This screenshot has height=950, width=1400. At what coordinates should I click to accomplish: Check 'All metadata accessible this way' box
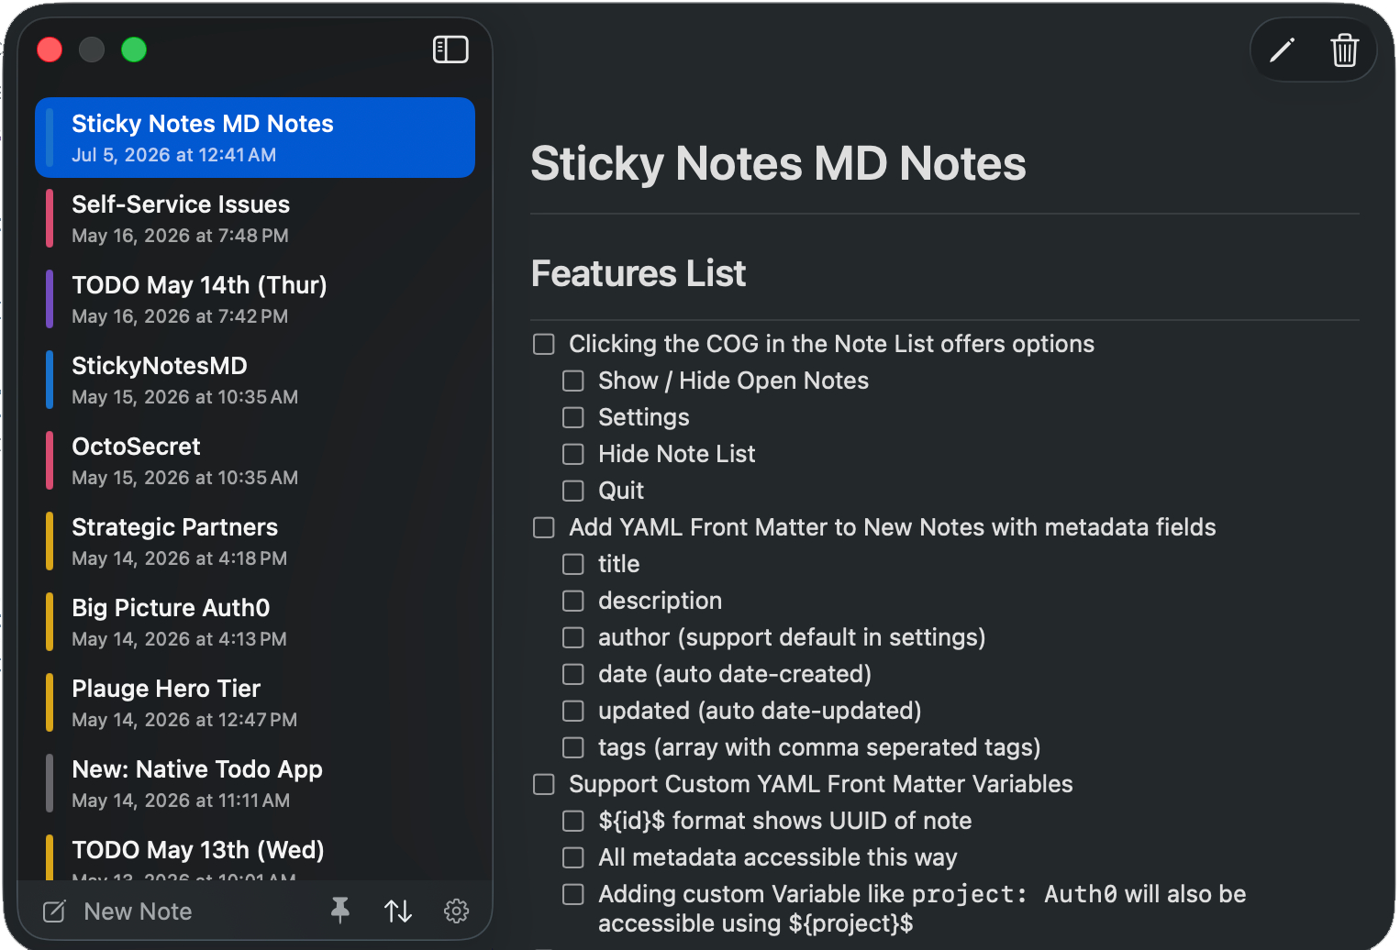pos(573,857)
